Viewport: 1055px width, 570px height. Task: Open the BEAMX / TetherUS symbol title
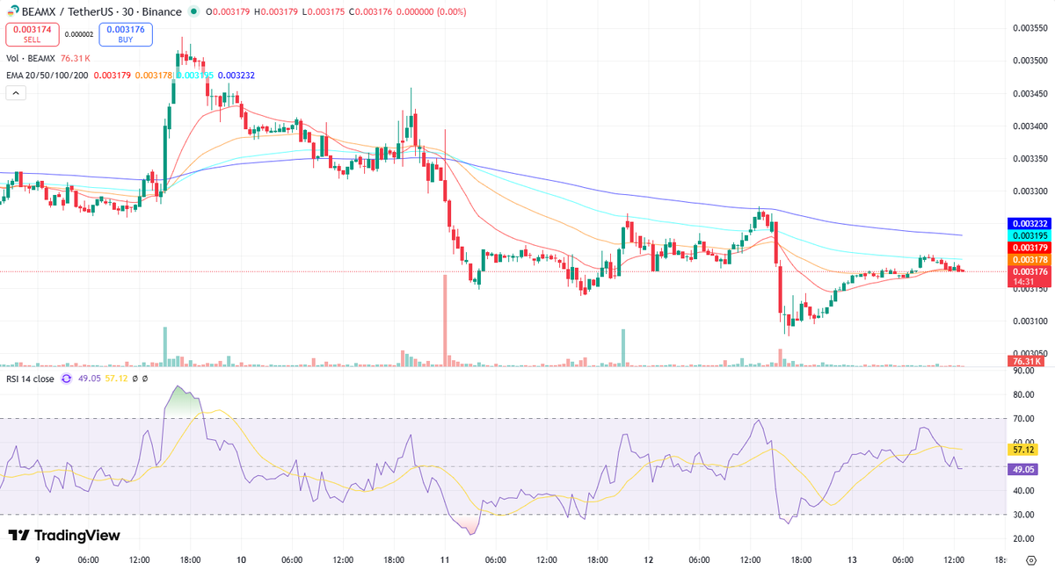102,12
